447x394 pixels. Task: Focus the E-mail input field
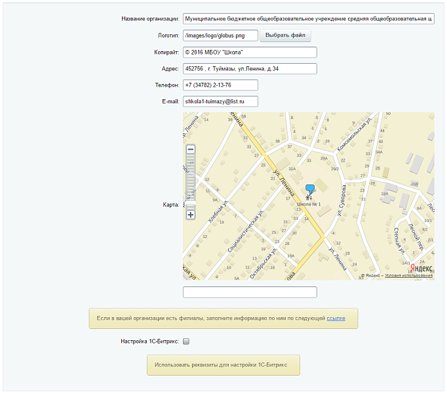click(x=220, y=101)
